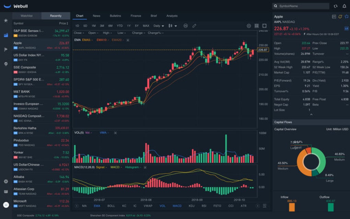Toggle the KDJ indicator
This screenshot has height=219, width=350.
191,206
